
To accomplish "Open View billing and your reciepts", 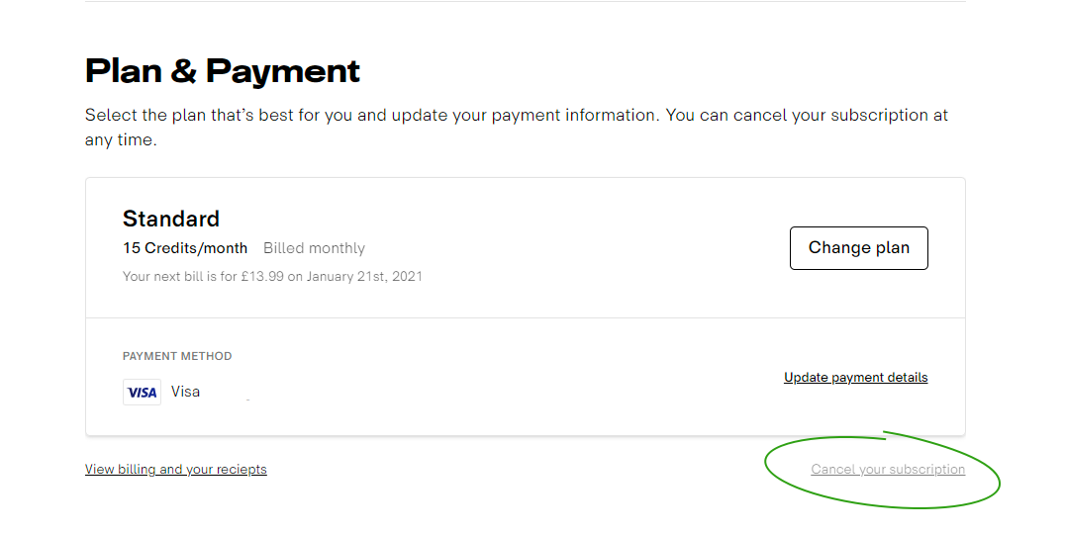I will coord(176,469).
